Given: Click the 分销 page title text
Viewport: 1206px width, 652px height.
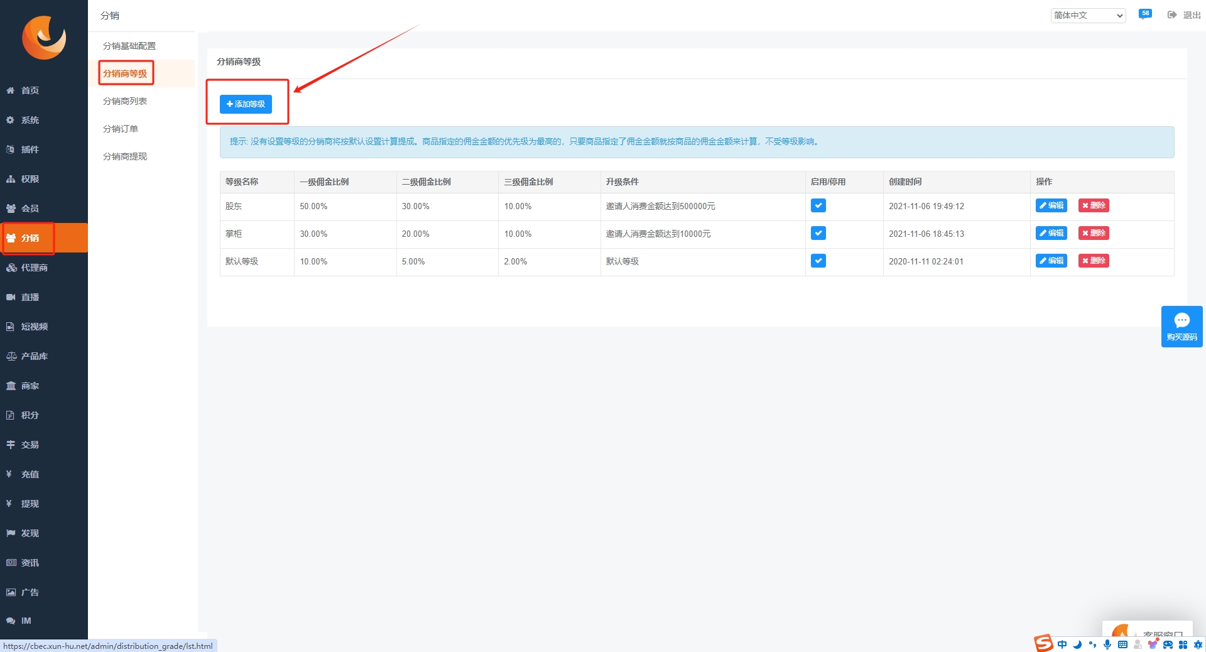Looking at the screenshot, I should (x=110, y=15).
